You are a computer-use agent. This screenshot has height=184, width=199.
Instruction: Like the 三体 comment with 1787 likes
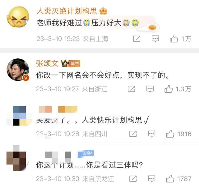(170, 178)
